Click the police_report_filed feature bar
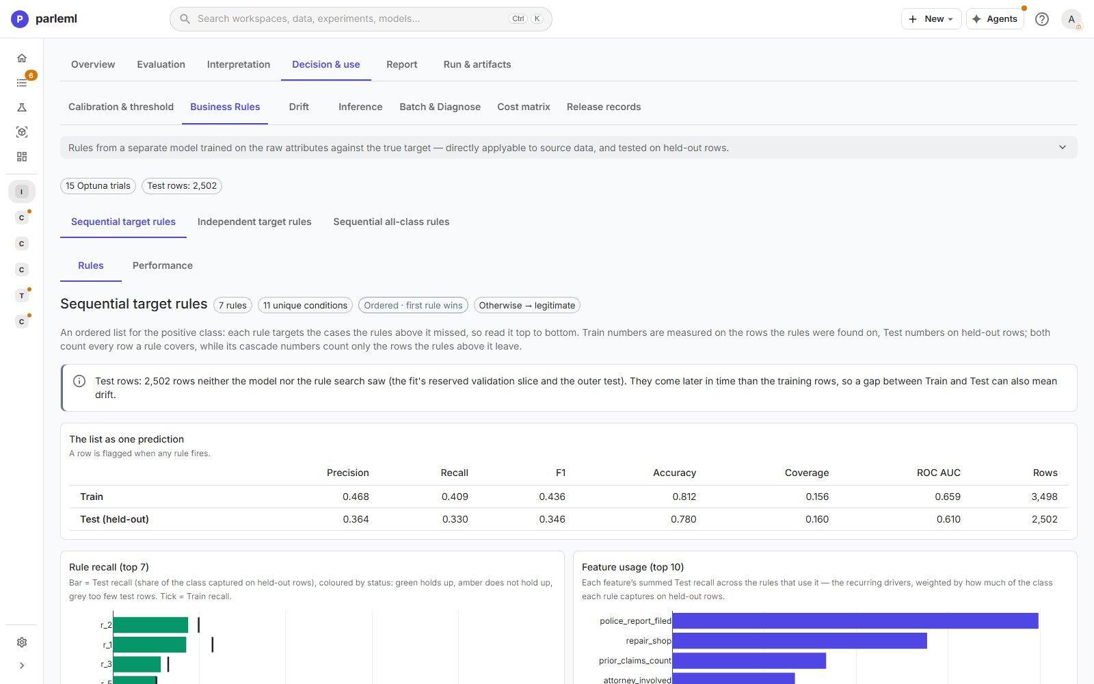This screenshot has width=1094, height=684. click(x=855, y=621)
